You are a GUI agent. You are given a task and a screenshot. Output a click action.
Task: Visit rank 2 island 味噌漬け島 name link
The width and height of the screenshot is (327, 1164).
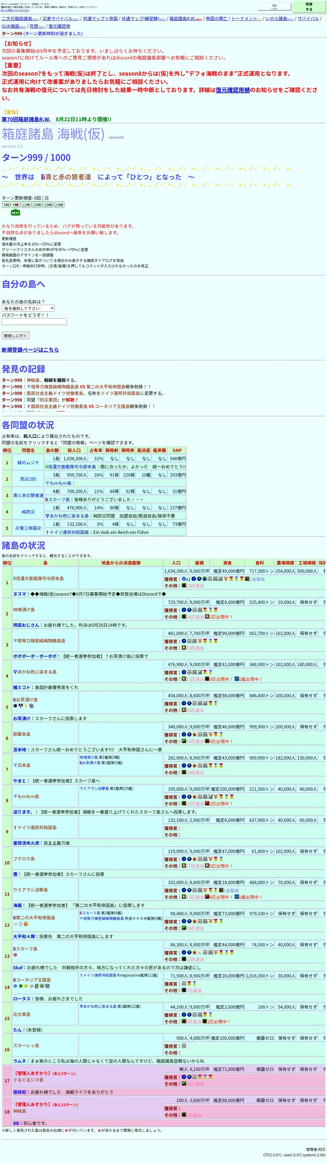click(24, 610)
